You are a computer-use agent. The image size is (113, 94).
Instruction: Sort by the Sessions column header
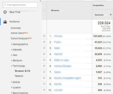click(x=99, y=15)
